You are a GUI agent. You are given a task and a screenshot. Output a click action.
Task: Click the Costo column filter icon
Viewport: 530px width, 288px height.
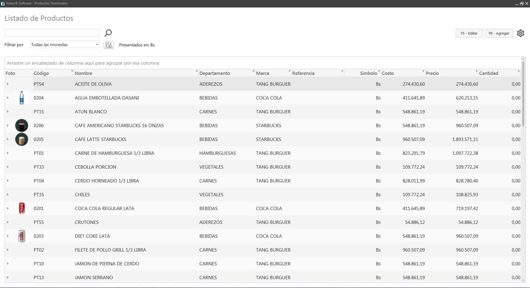point(423,71)
